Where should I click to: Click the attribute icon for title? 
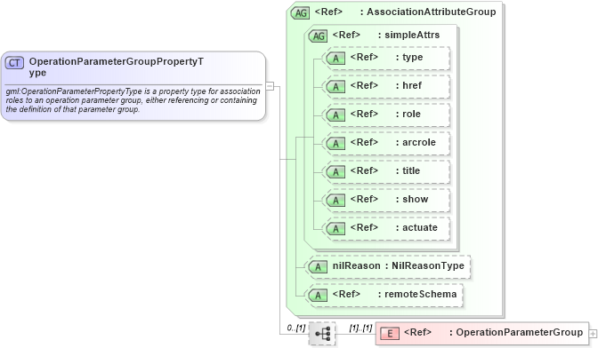coord(335,172)
